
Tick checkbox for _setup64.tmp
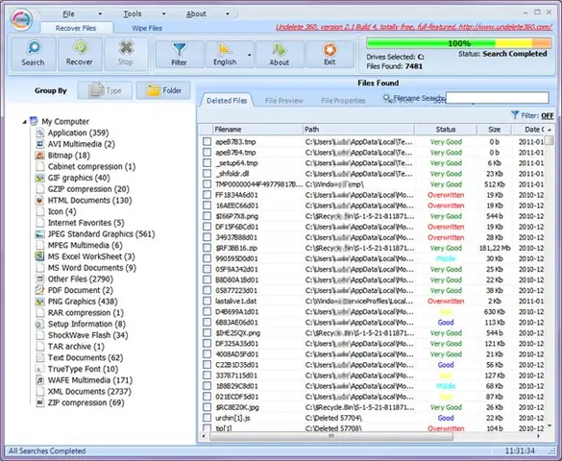207,163
